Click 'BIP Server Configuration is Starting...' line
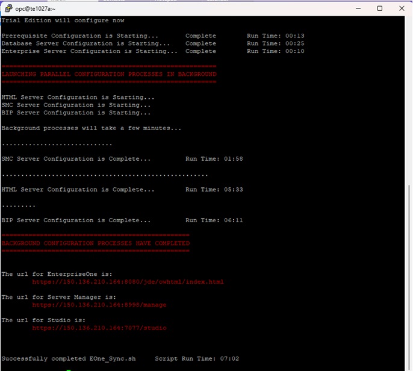413x371 pixels. click(76, 113)
